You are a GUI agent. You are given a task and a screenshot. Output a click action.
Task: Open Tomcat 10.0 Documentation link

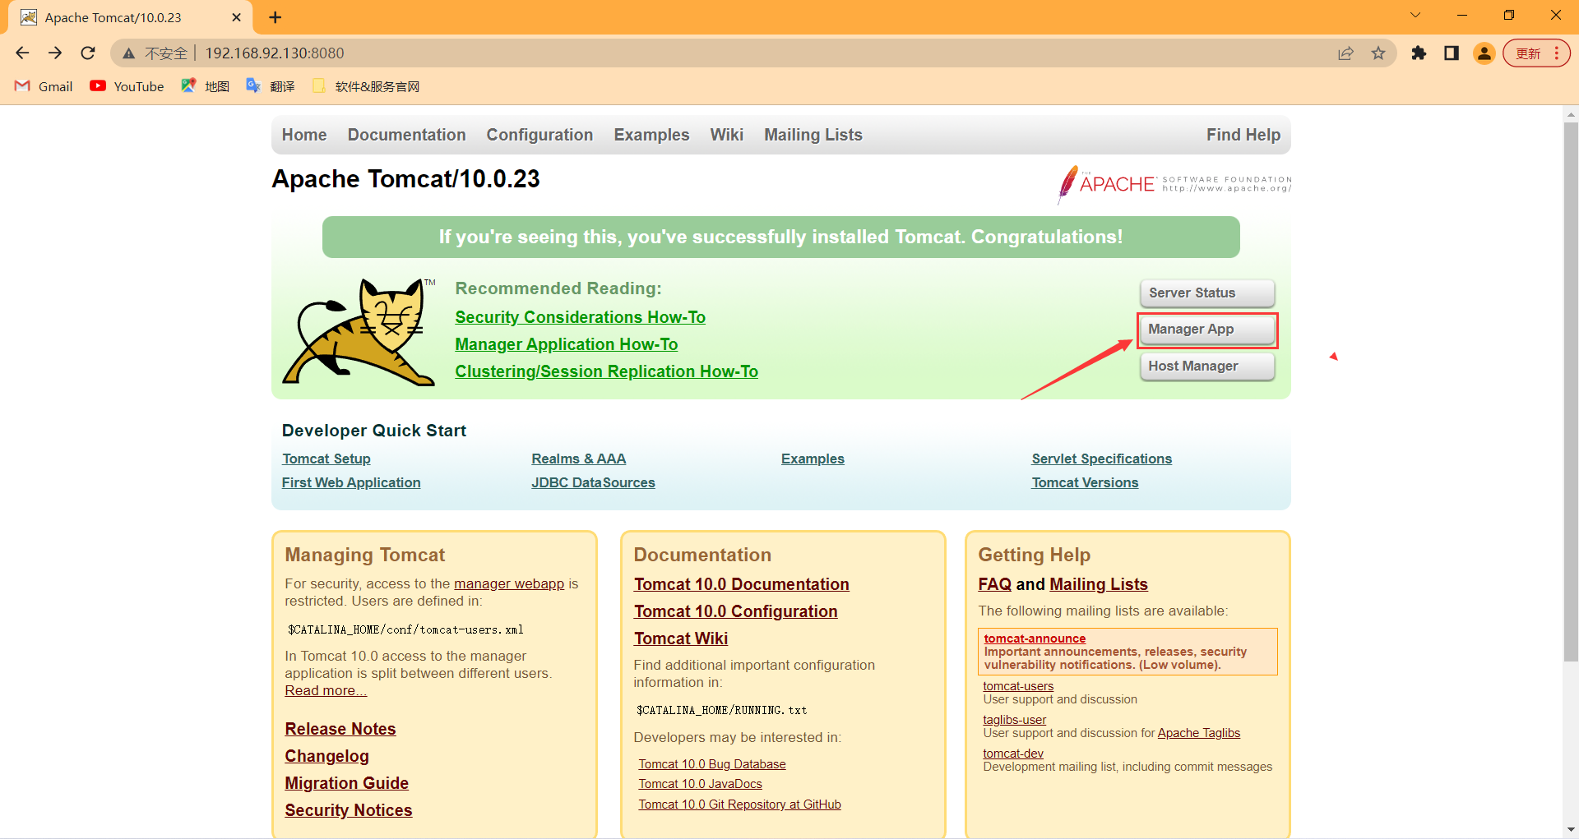click(742, 584)
